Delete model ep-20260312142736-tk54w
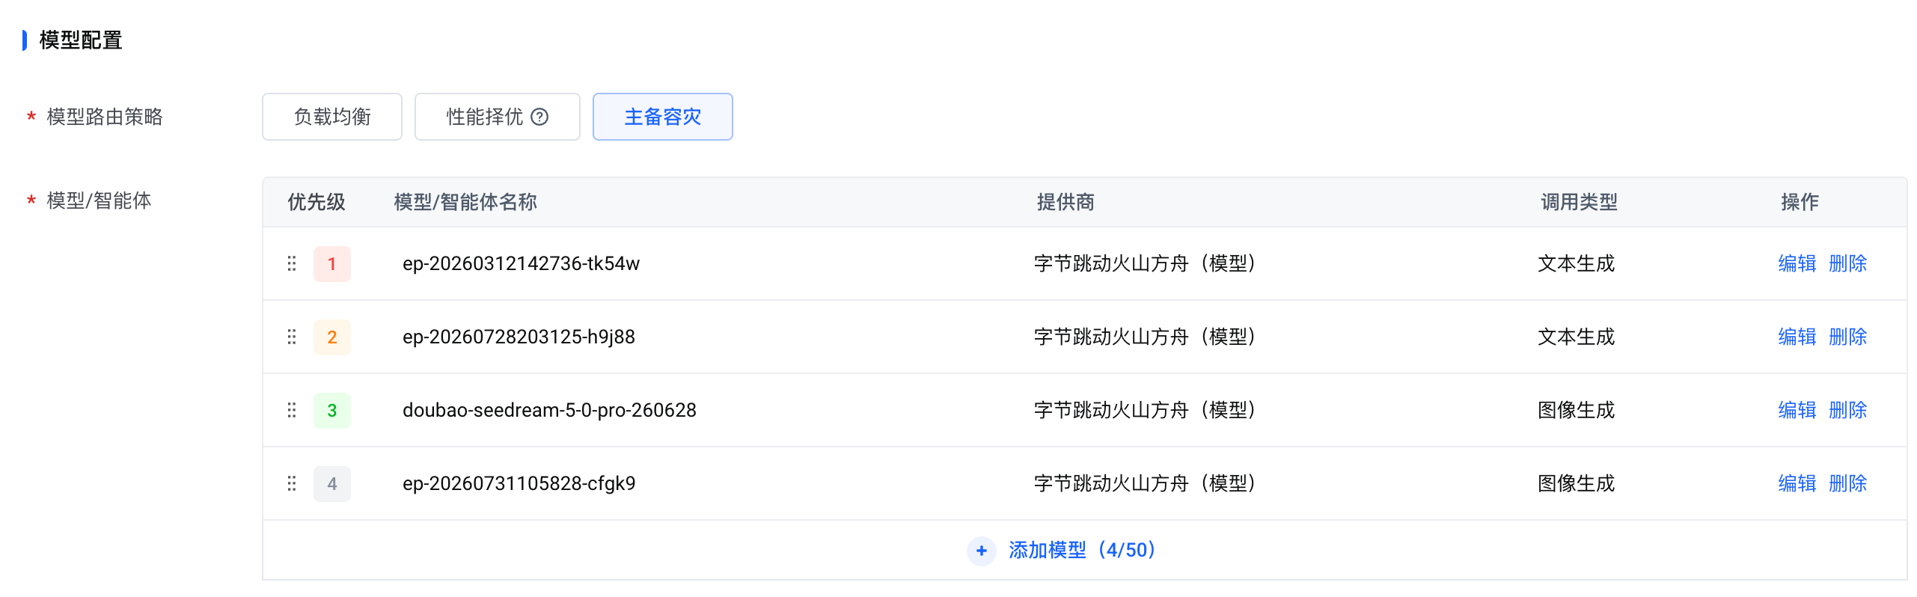 [x=1848, y=263]
